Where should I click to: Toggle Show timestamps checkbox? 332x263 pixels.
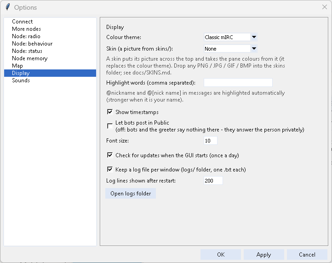point(110,112)
